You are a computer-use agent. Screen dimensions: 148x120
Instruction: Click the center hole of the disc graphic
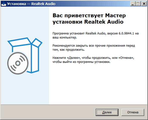coord(18,63)
